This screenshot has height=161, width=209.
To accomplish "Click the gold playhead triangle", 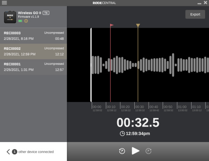I will [138, 25].
